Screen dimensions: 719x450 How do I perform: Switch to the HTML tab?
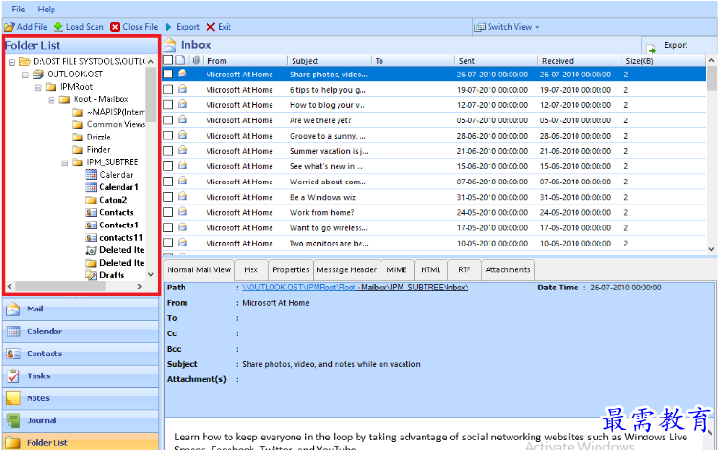(430, 270)
